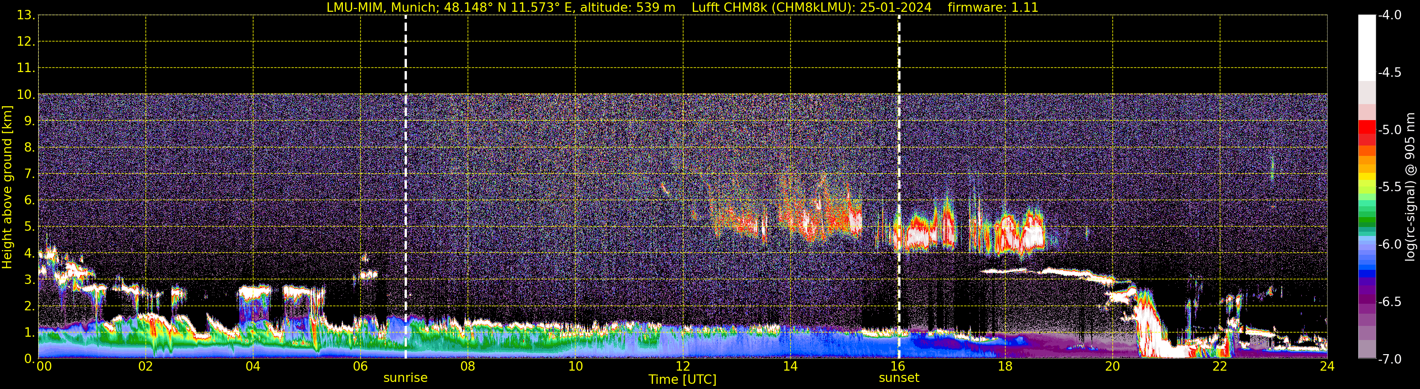1420x389 pixels.
Task: Click the "12" time axis tick label
Action: pyautogui.click(x=683, y=366)
